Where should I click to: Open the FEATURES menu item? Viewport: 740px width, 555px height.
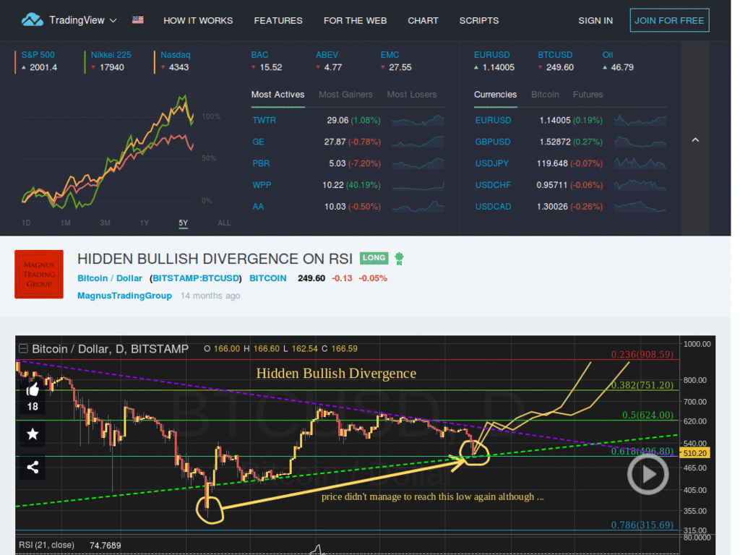[x=278, y=21]
